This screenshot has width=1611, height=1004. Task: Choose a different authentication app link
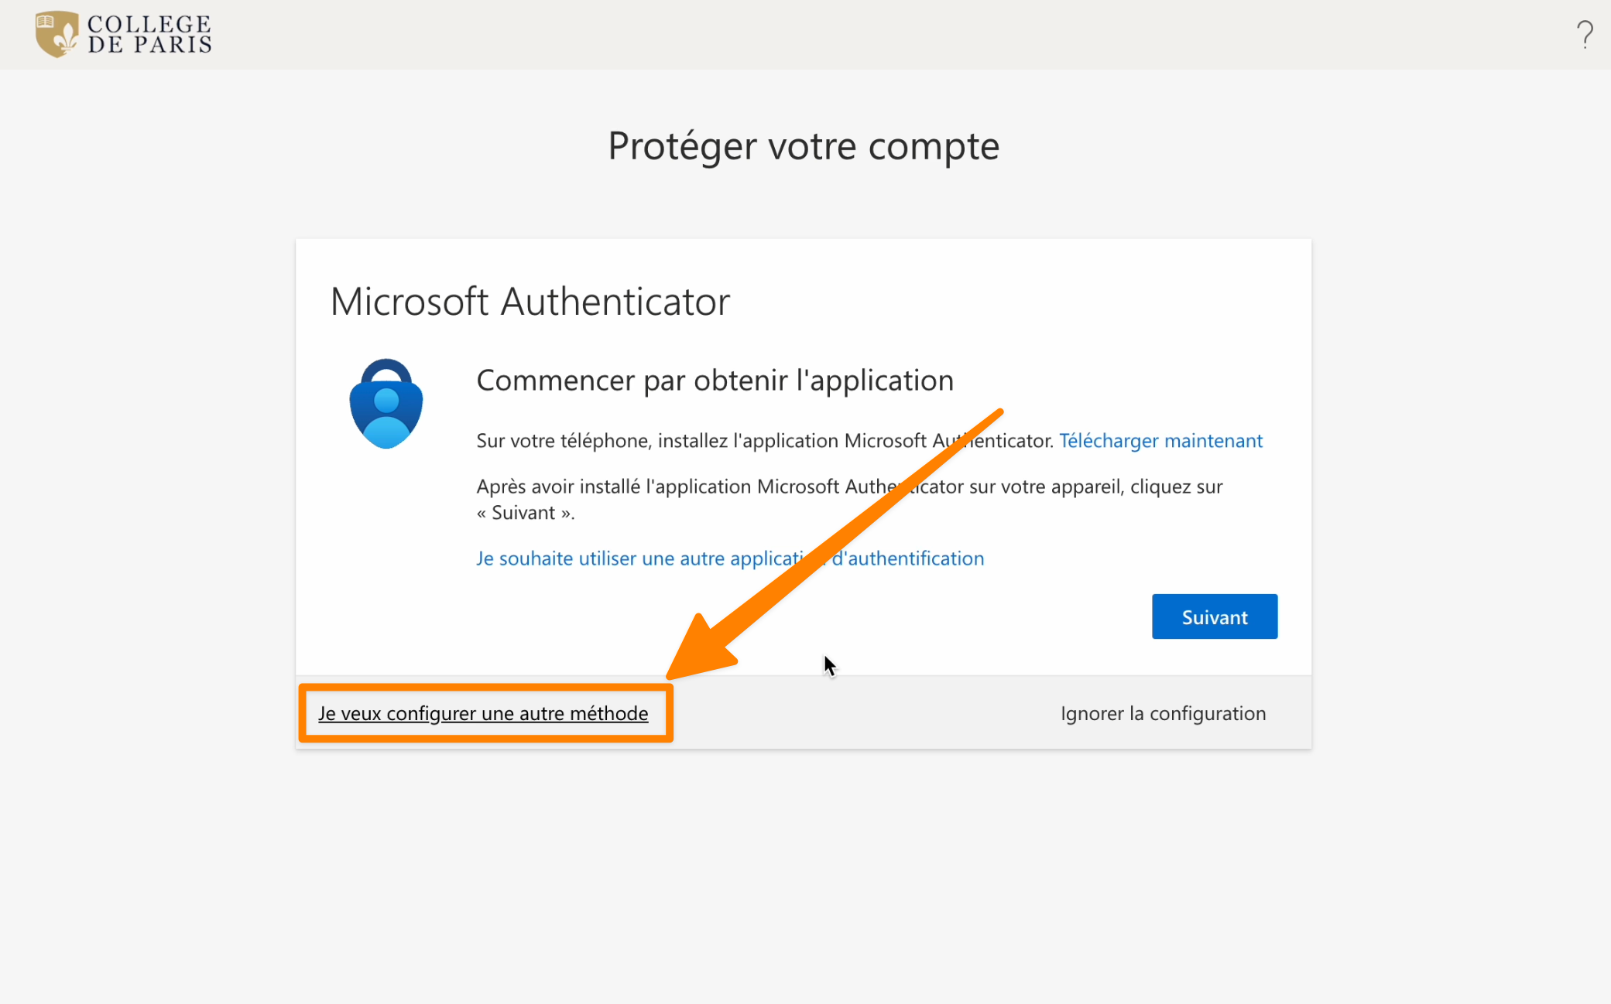(x=730, y=558)
